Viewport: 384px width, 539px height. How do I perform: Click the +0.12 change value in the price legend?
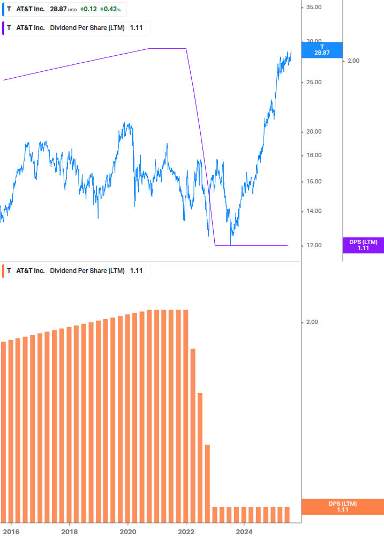[x=88, y=9]
